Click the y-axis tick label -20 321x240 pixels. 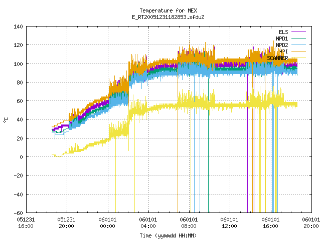pos(18,175)
